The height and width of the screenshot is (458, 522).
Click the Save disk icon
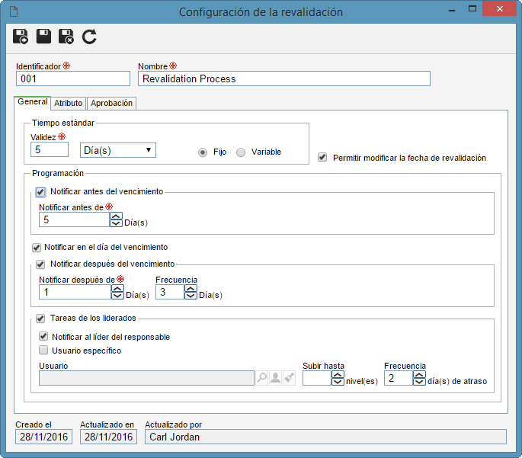(43, 37)
